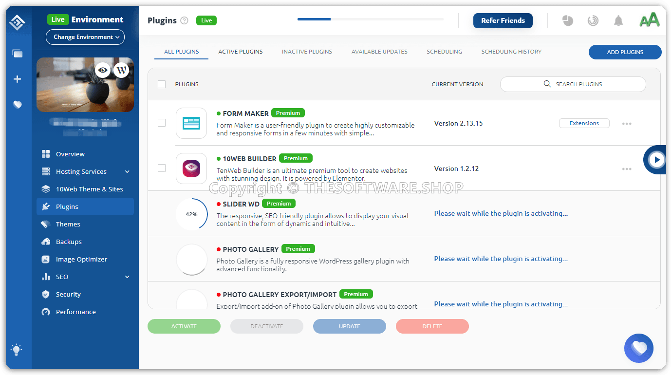Click the heart icon in left rail
Screen dimensions: 672x375
coord(18,104)
